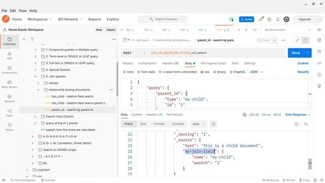The image size is (325, 183).
Task: Open the settings gear icon
Action: (x=269, y=19)
